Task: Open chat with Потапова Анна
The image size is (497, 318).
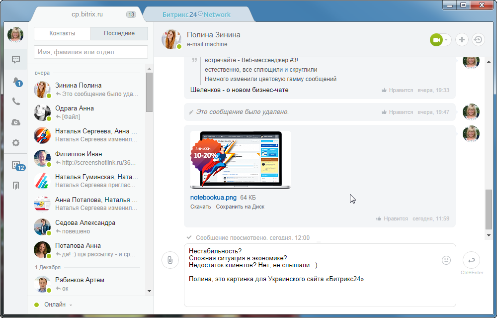Action: point(86,249)
